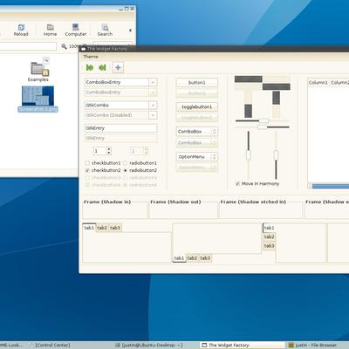The width and height of the screenshot is (349, 349).
Task: Open the enabled ComboBox dropdown
Action: [197, 132]
